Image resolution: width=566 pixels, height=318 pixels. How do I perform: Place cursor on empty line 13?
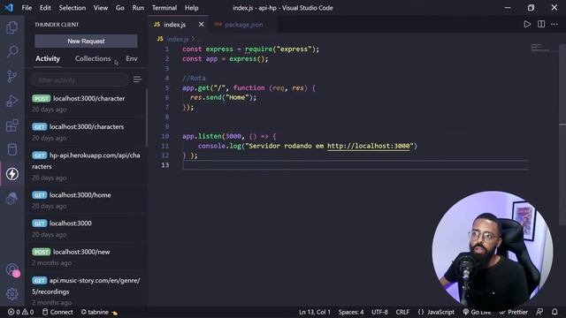[x=356, y=165]
